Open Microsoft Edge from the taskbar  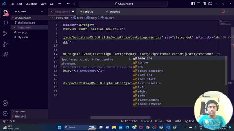pos(128,127)
